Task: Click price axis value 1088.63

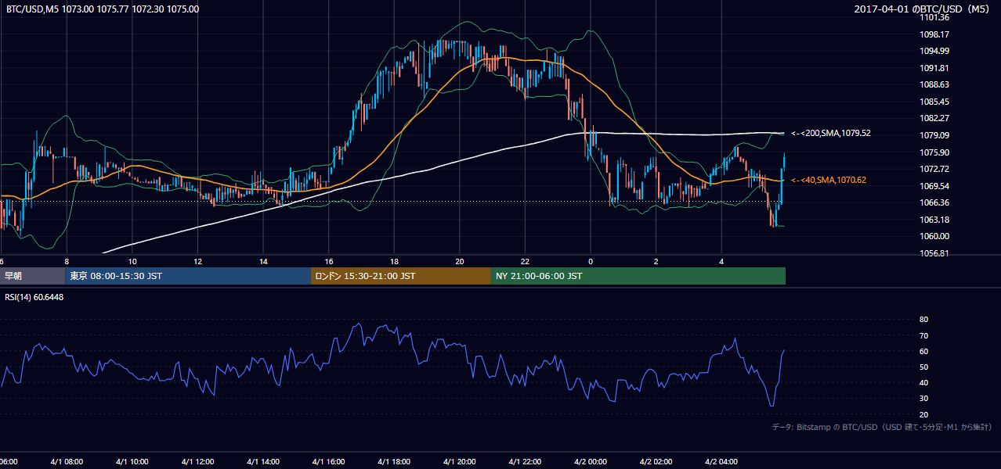Action: 935,84
